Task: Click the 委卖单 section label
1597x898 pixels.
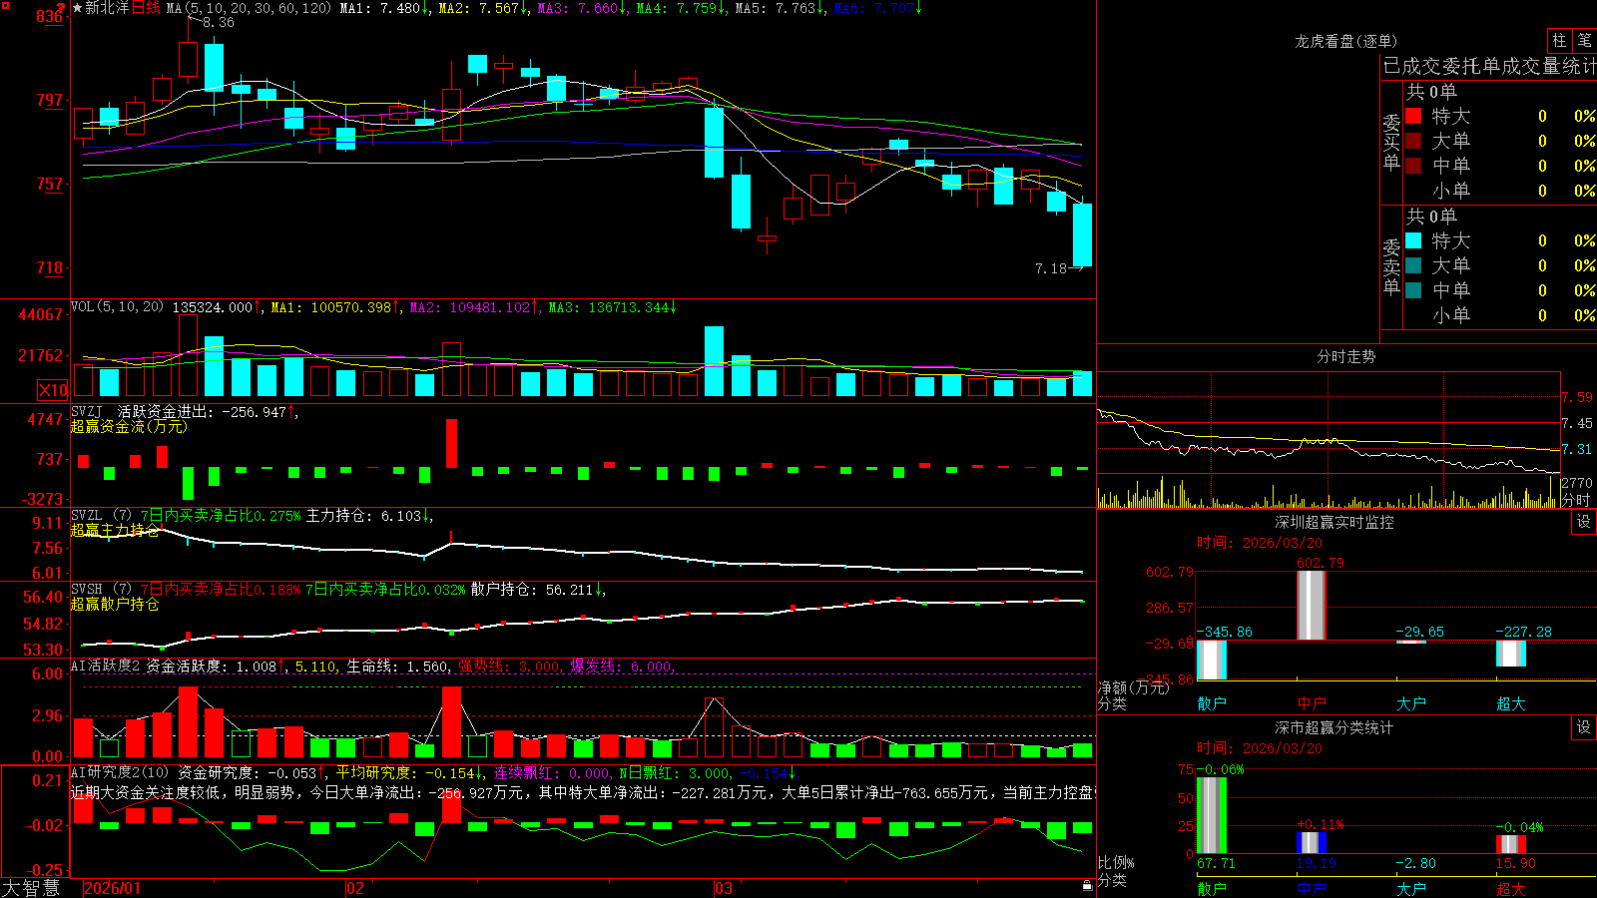Action: coord(1391,267)
